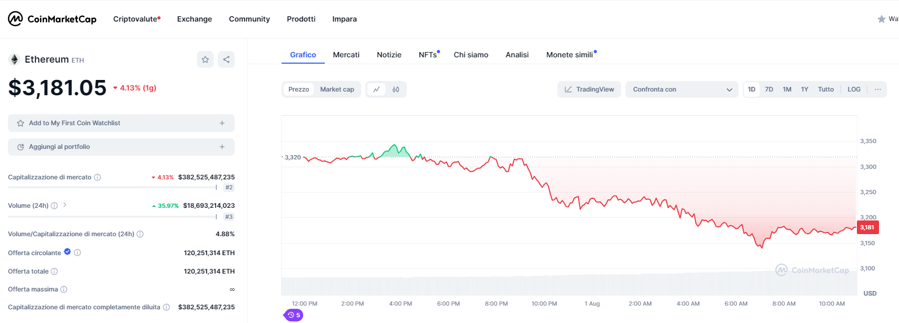
Task: Select the Market cap chart mode
Action: coord(337,89)
